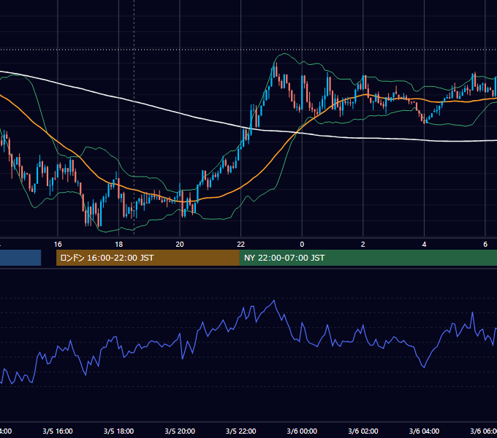The width and height of the screenshot is (497, 438).
Task: Click the 3/5 20:00 label on indicator axis
Action: pyautogui.click(x=180, y=431)
